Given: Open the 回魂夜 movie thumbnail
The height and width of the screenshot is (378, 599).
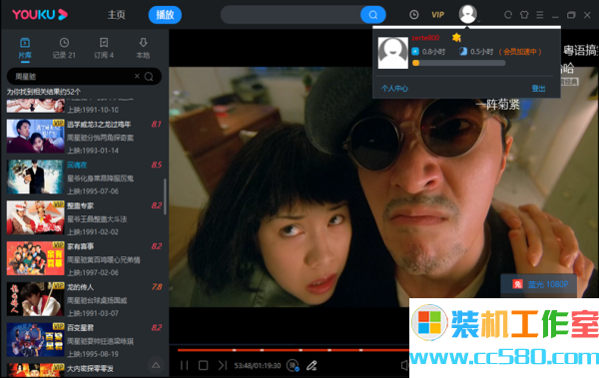Looking at the screenshot, I should (35, 177).
